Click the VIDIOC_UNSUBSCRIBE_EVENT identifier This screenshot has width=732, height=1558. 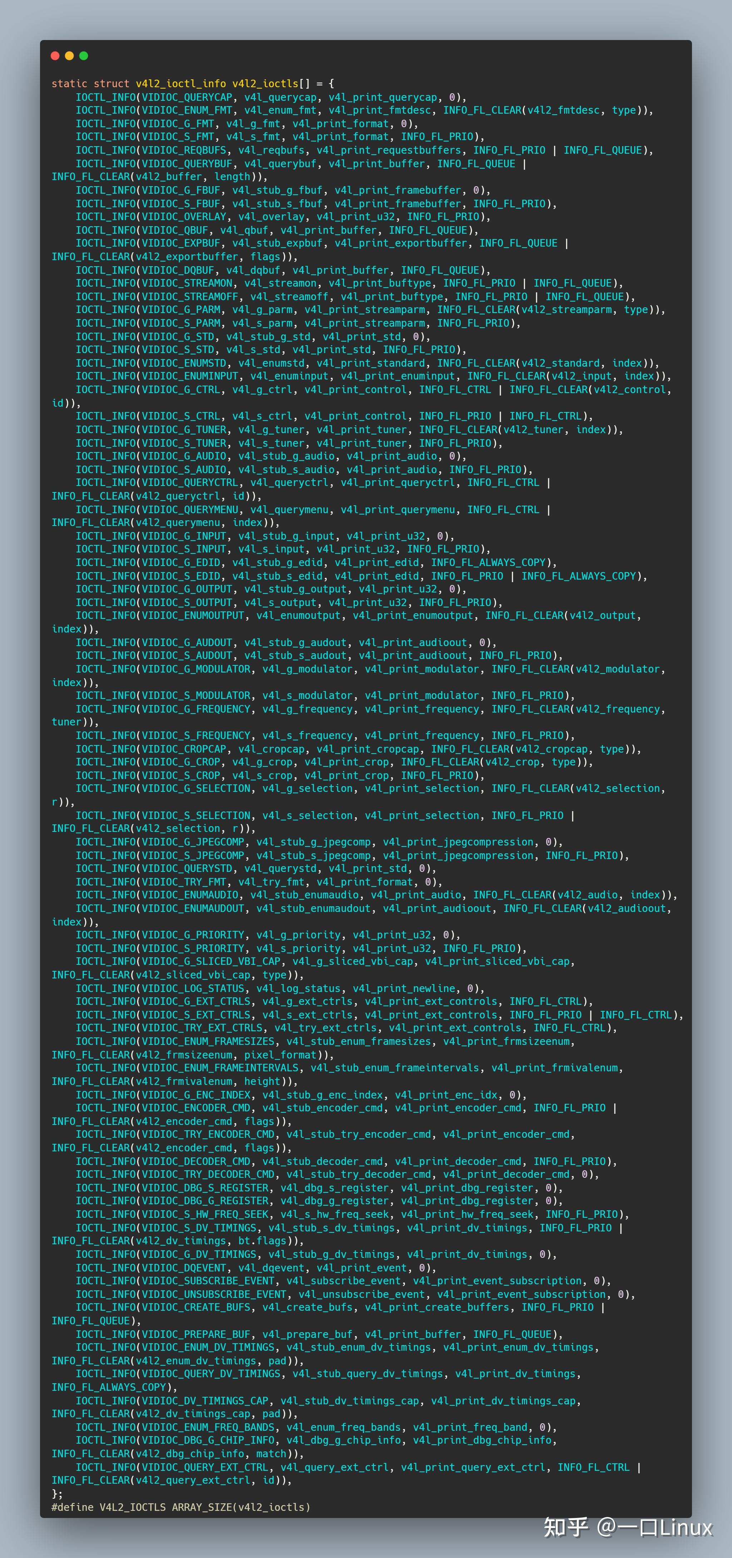pos(214,1294)
